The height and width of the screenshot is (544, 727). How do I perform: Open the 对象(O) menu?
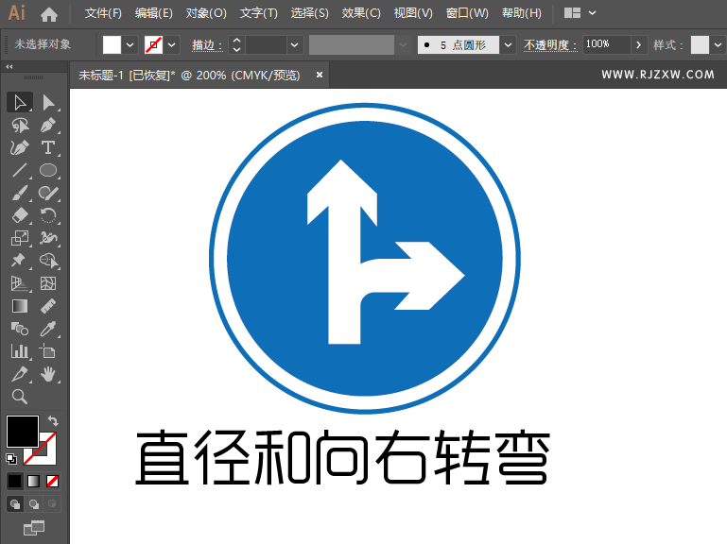click(206, 13)
